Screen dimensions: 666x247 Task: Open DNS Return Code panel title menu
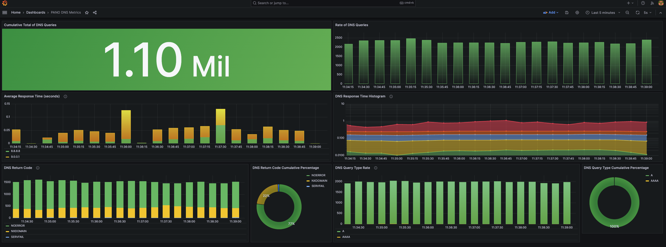pyautogui.click(x=18, y=168)
